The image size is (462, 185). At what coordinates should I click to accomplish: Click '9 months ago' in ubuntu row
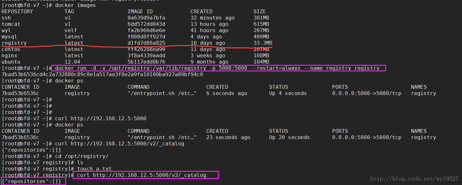tap(209, 62)
